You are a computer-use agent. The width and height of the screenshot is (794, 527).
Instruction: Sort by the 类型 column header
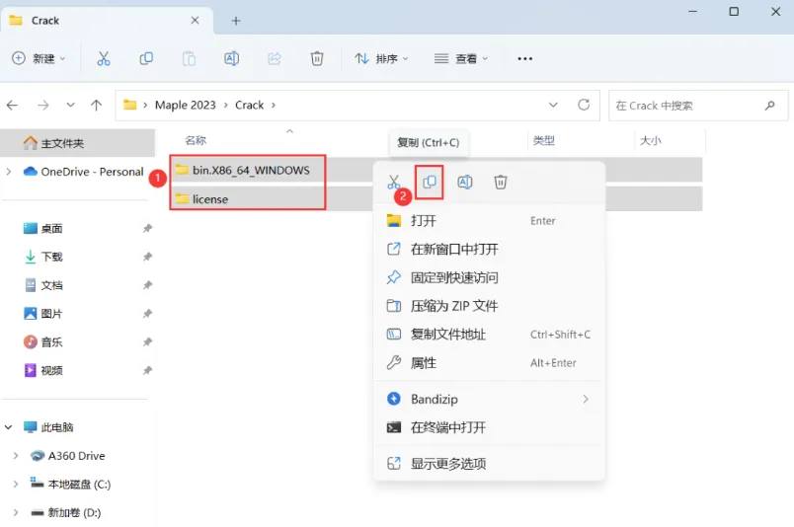(544, 140)
